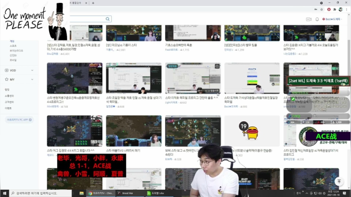Open the 스타 도재욱 기석성대윤철 stream thumbnail
Viewport: 351px width, 197px height.
(252, 78)
